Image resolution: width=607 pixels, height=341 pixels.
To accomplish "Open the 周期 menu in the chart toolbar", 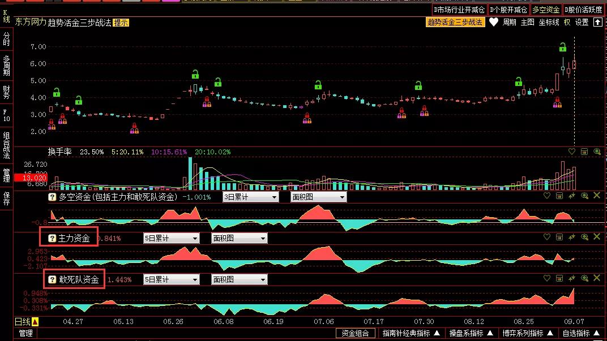I will (510, 23).
